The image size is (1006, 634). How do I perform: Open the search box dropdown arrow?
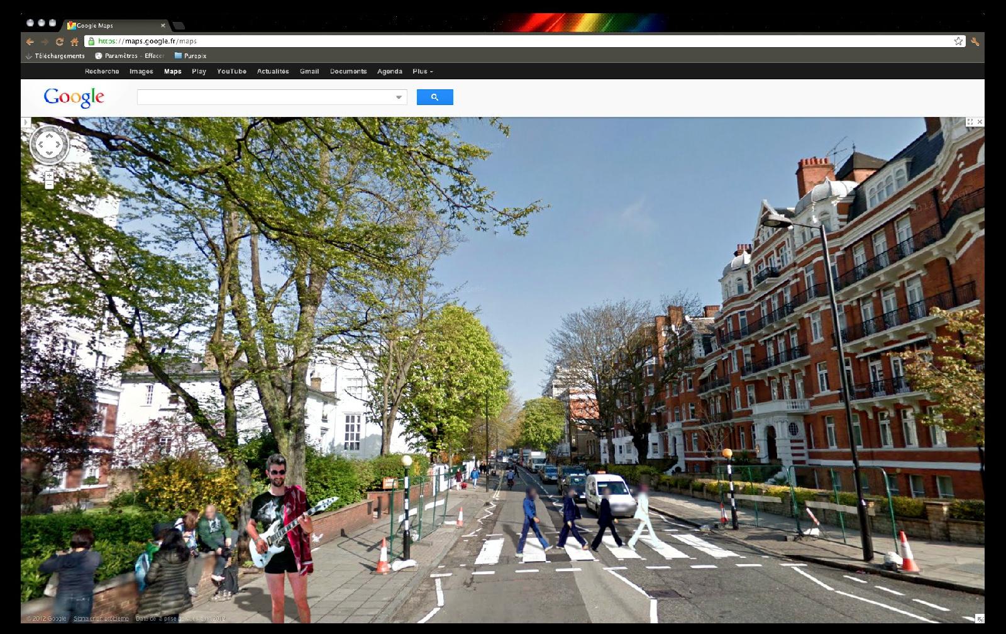coord(399,97)
